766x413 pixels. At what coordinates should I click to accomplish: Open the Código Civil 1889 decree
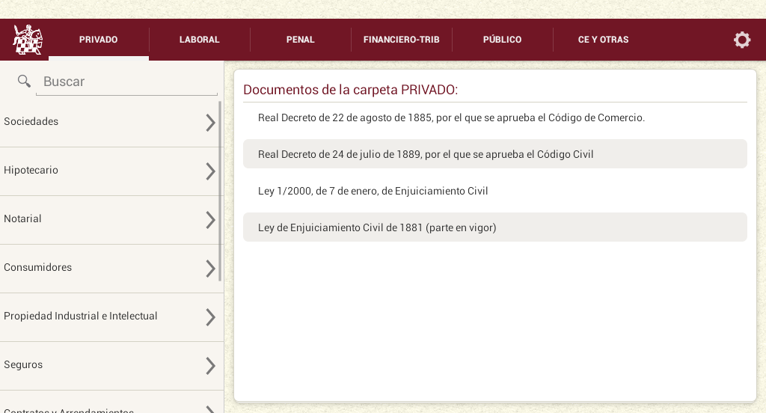pos(495,154)
